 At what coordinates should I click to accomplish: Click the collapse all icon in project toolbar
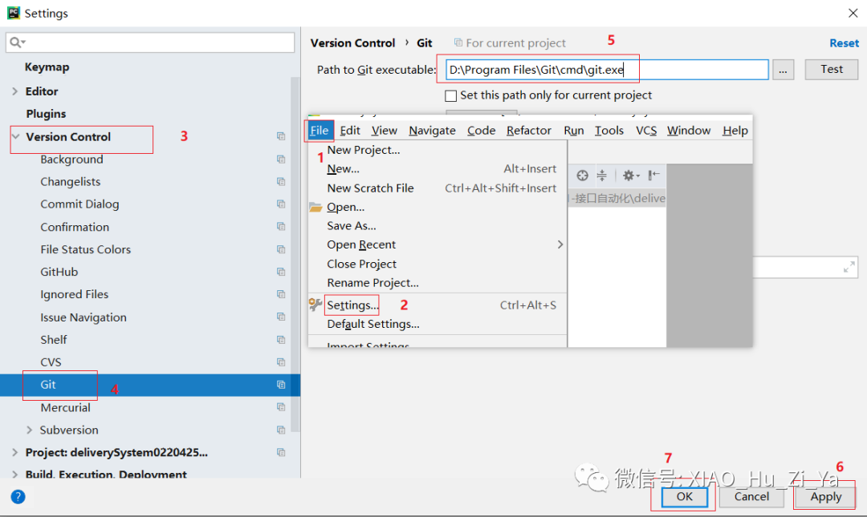point(602,176)
